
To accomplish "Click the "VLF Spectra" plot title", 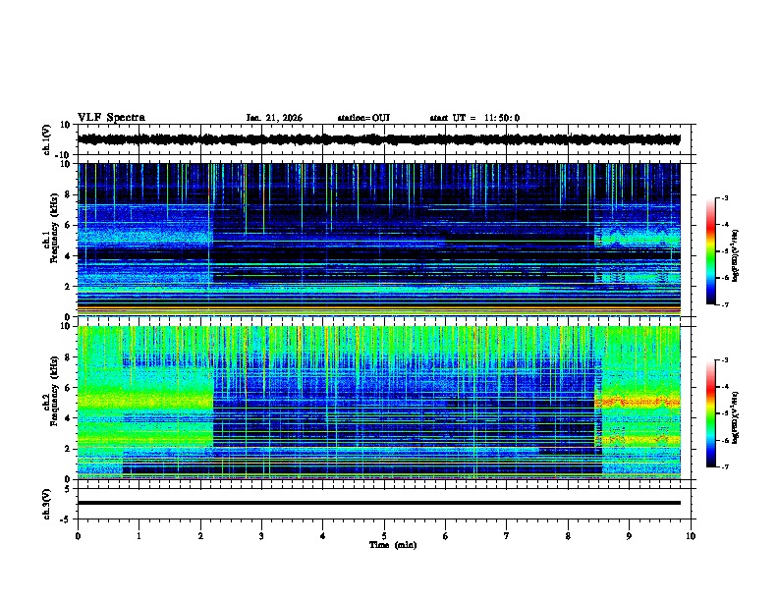I will 111,118.
